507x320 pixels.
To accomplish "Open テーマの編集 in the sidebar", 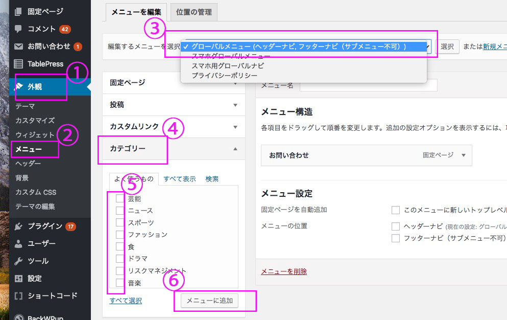I will [x=35, y=207].
